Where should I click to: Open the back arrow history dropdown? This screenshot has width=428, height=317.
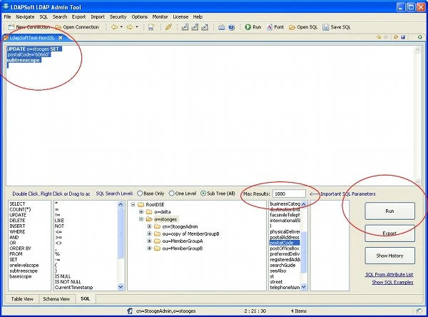click(121, 27)
